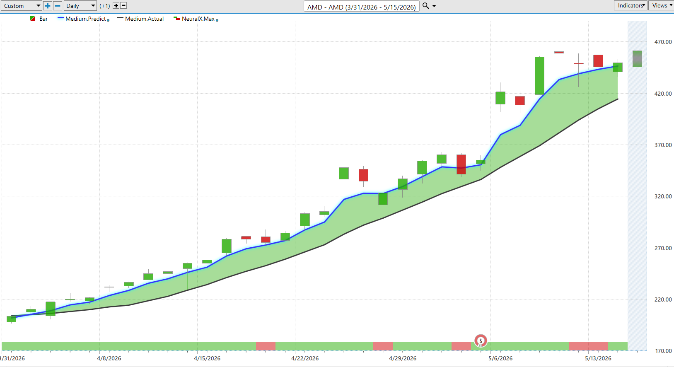Click the dot beside NeuralX.Max
This screenshot has width=674, height=367.
pos(217,20)
